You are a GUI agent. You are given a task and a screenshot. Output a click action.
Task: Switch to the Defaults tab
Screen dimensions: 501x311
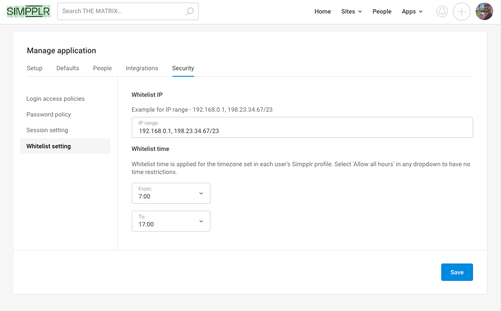[68, 68]
